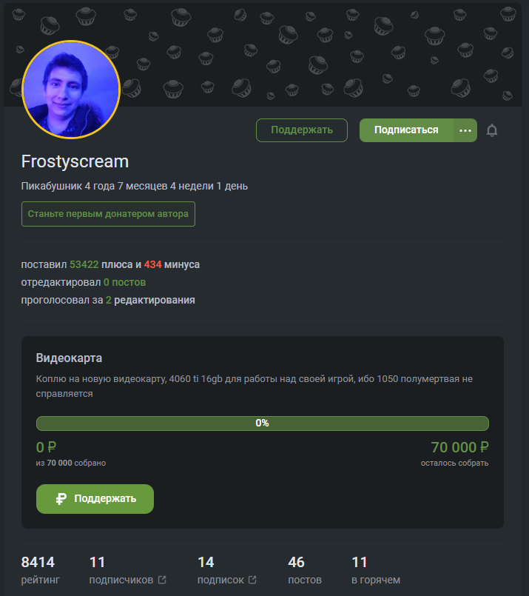
Task: Show the 11 в горячем tab
Action: click(376, 570)
